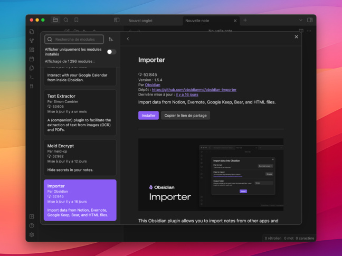Open the note's more options menu
Image resolution: width=342 pixels, height=256 pixels.
point(309,31)
